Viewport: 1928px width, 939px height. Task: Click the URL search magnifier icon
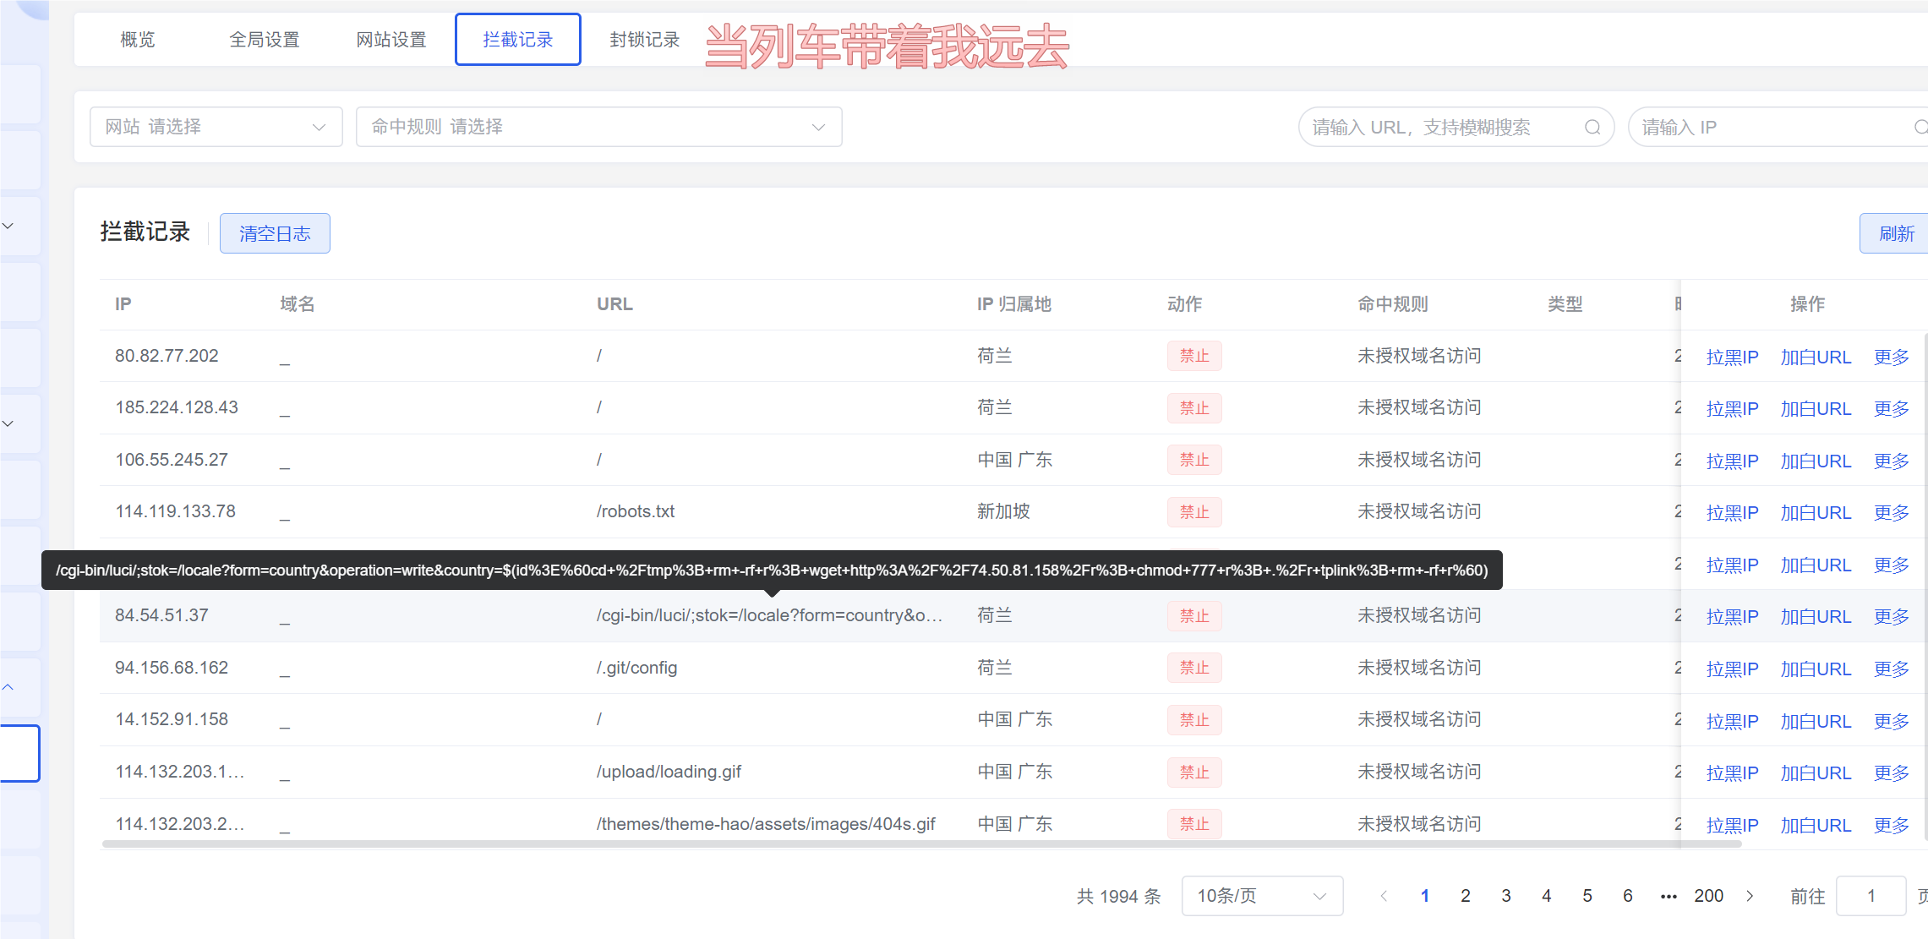[x=1592, y=128]
